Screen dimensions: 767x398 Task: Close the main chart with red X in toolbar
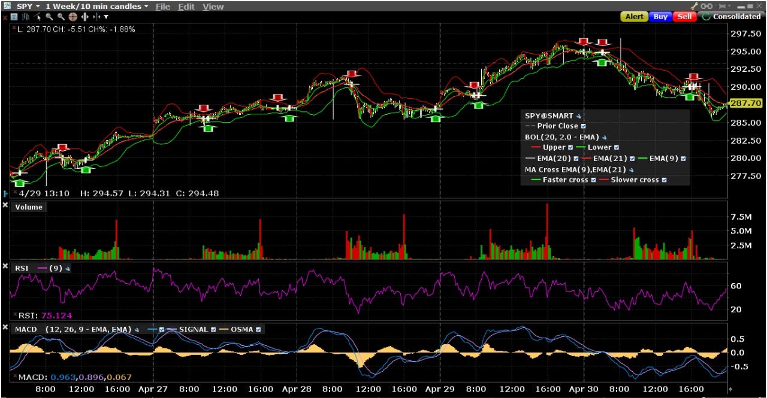pyautogui.click(x=5, y=17)
